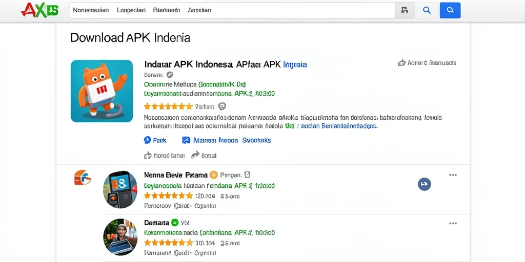This screenshot has width=525, height=262.
Task: Open the three-dots menu for 'Nenna Bevla Petama'
Action: coord(453,175)
